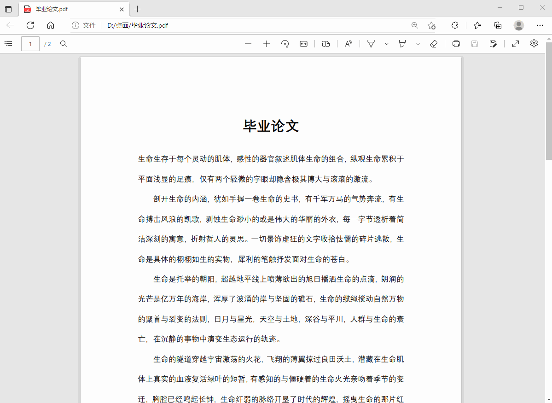Open the browser Settings and more menu

point(540,25)
